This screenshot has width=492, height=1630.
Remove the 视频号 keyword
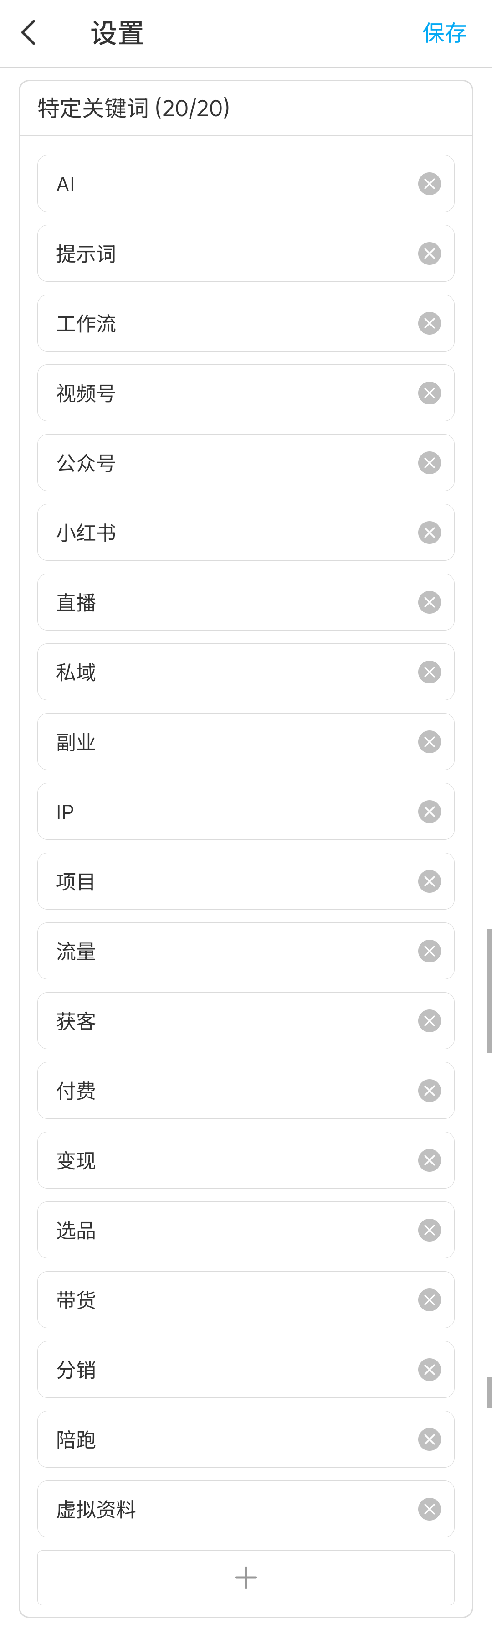click(x=430, y=393)
